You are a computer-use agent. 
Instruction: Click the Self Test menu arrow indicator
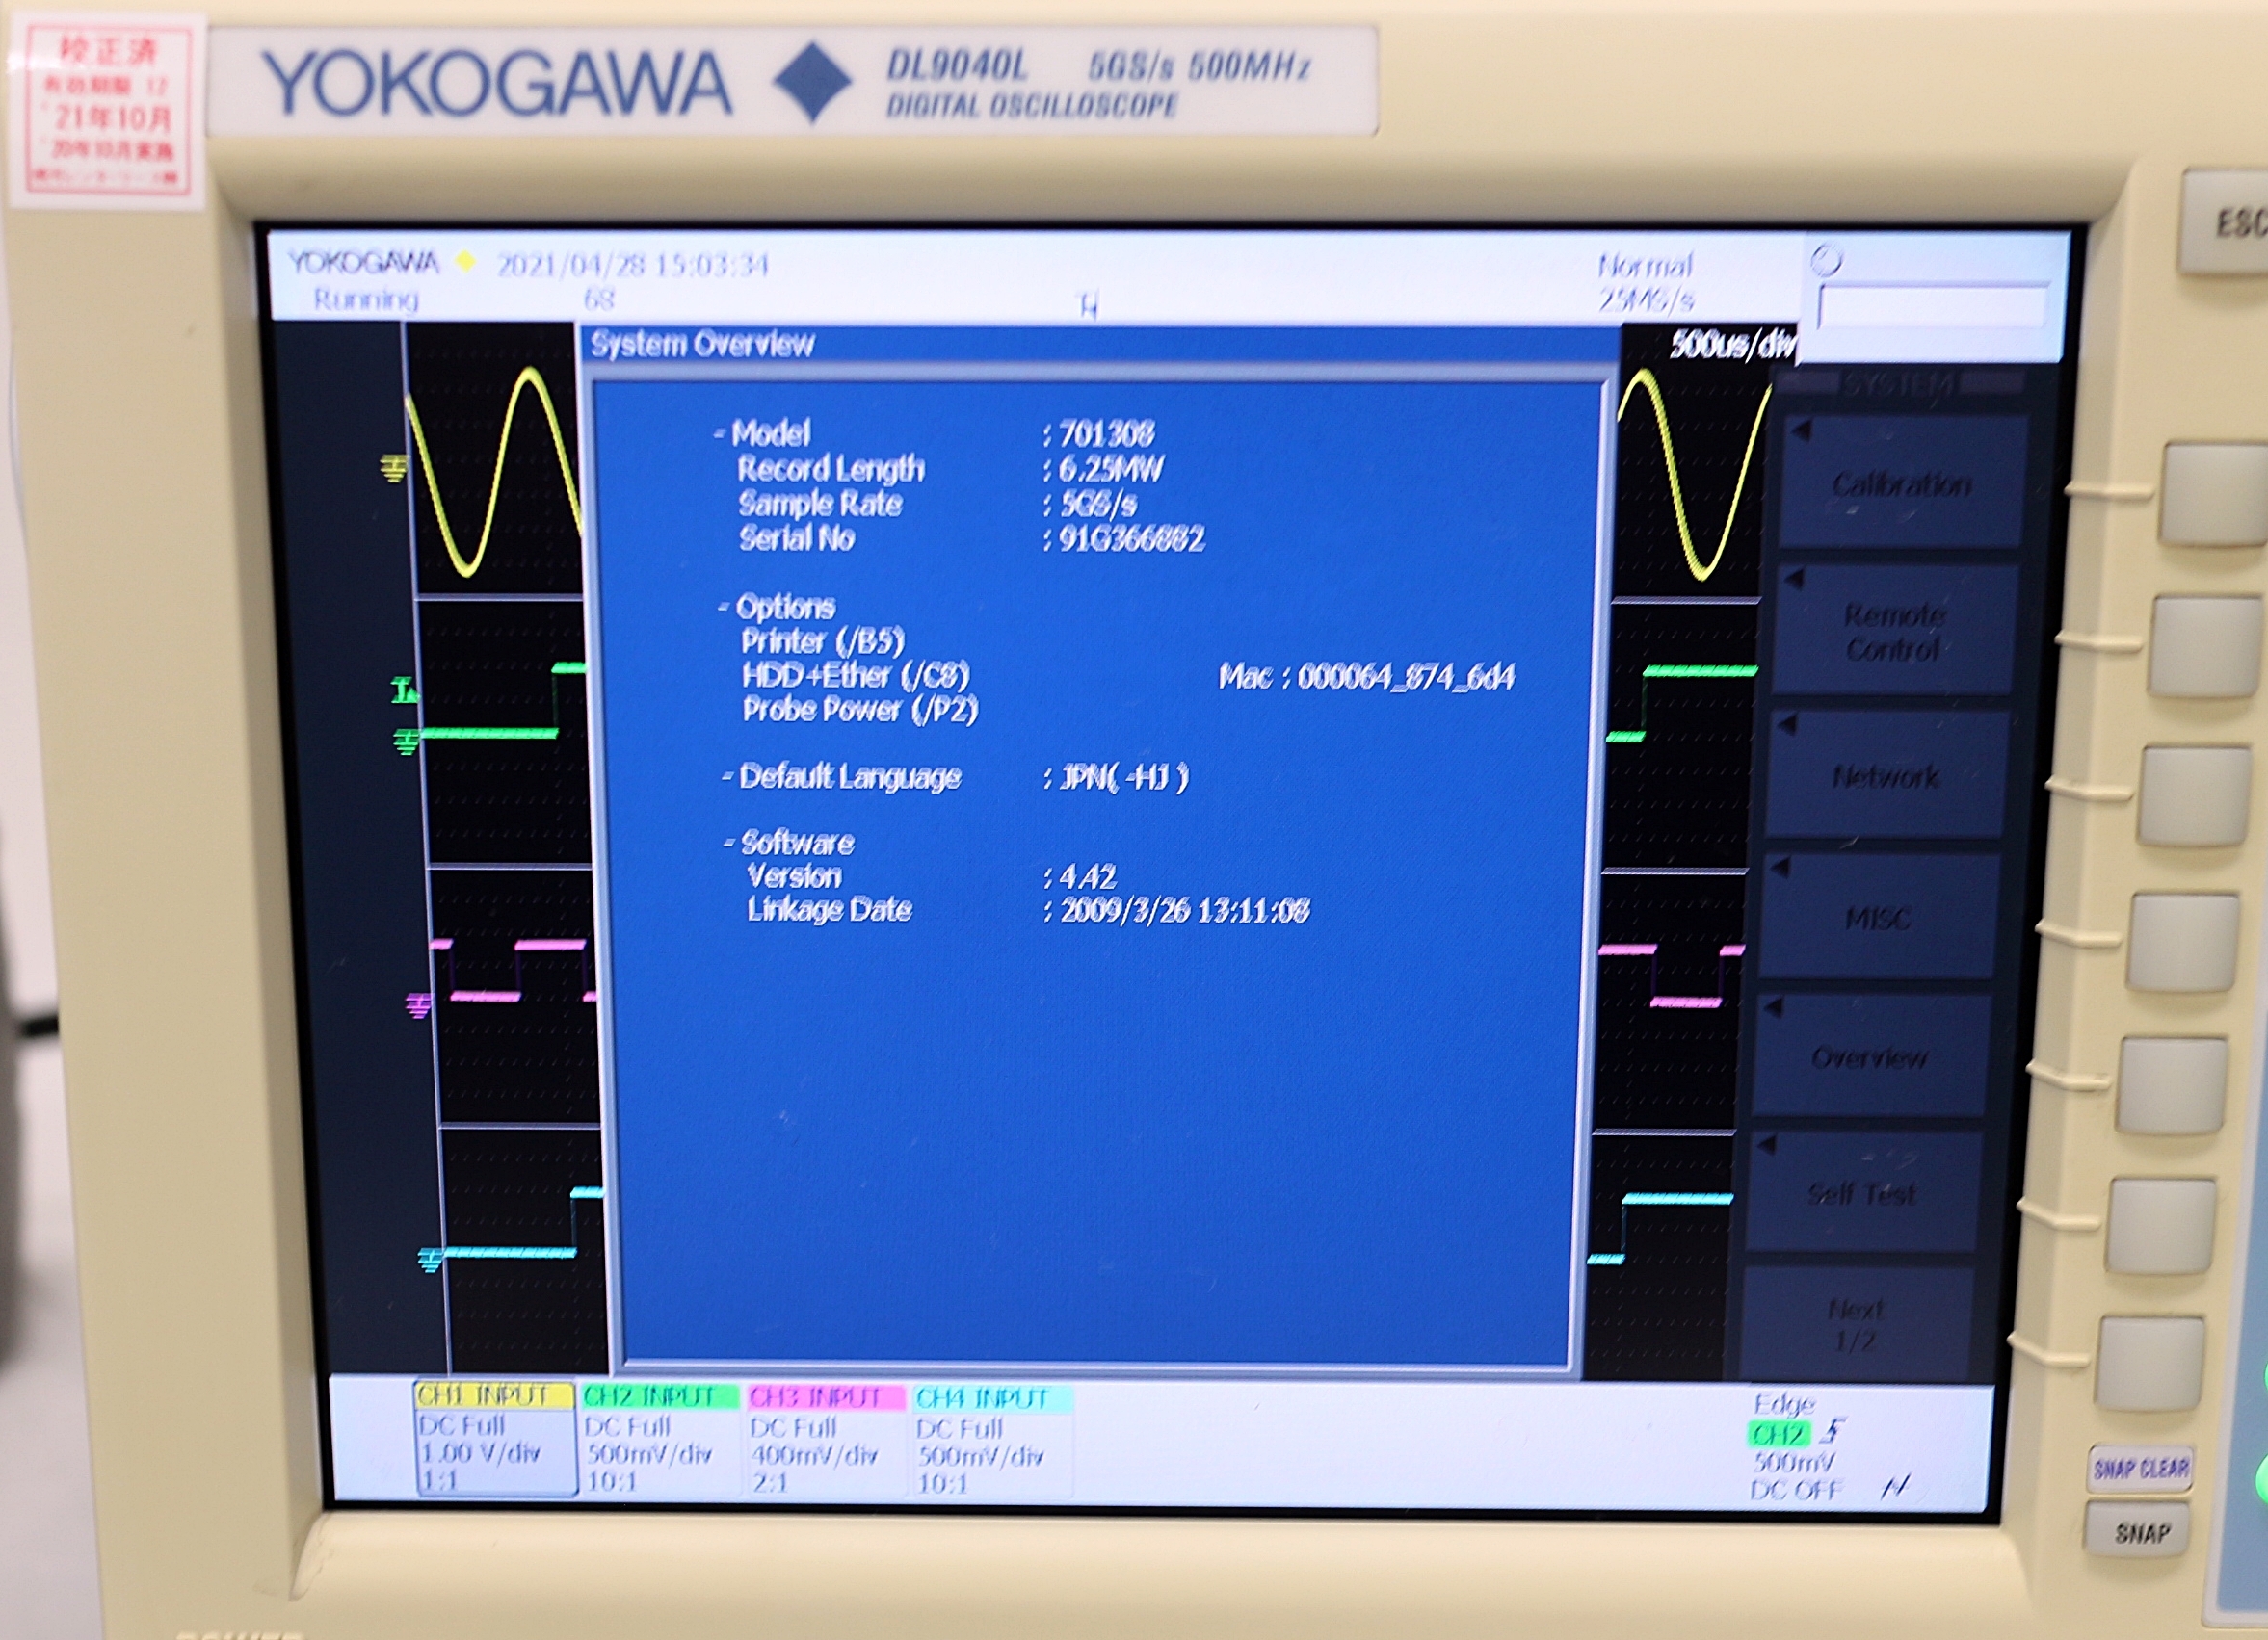1766,1145
